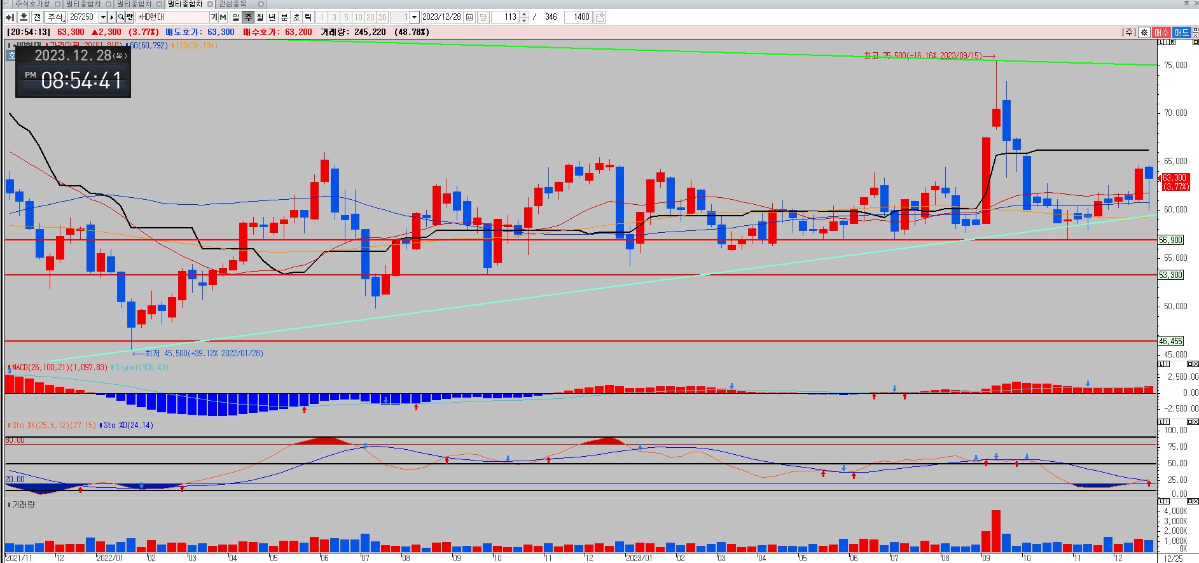Switch to the first 멀티종합차 tab
This screenshot has height=563, width=1199.
pyautogui.click(x=83, y=4)
